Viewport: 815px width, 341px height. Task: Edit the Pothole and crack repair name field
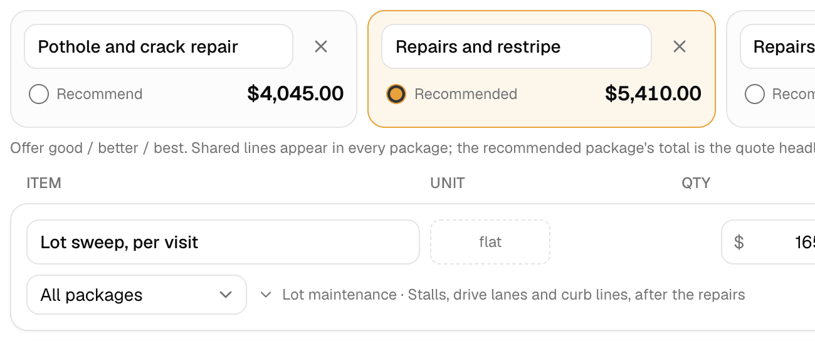[x=159, y=46]
